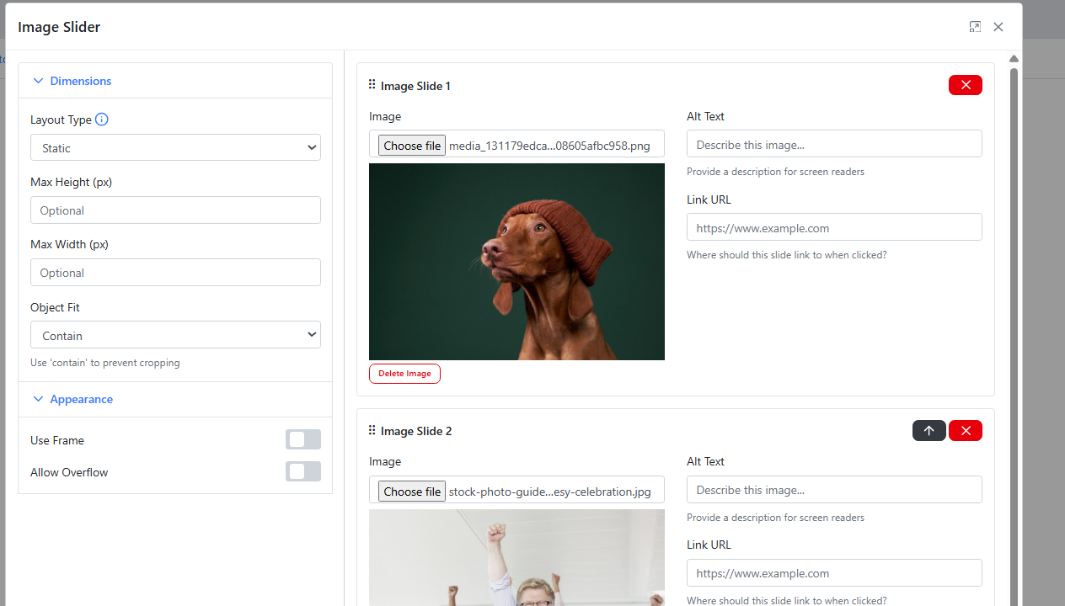This screenshot has height=606, width=1065.
Task: Grab the drag handle of Image Slide 2
Action: pos(372,431)
